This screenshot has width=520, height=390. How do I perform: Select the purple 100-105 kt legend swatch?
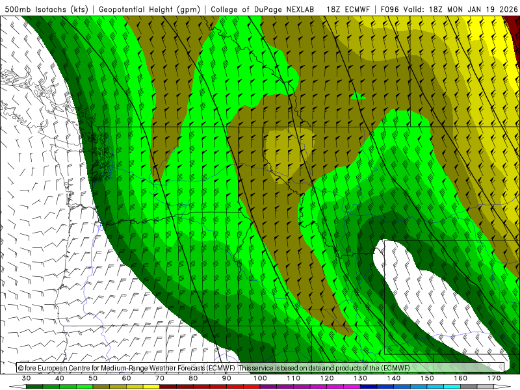(x=268, y=387)
